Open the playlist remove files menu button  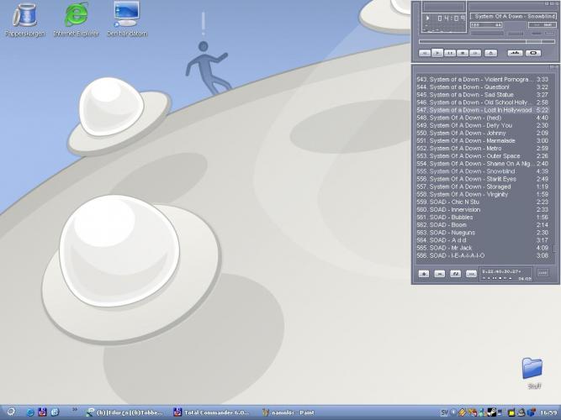pos(439,273)
